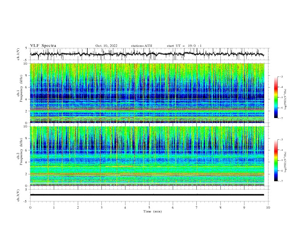Click the time axis tick label '3'
302x233 pixels.
click(101, 207)
